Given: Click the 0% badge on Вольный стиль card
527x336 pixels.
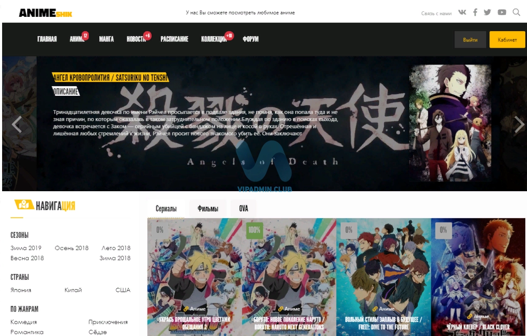Looking at the screenshot, I should [349, 230].
